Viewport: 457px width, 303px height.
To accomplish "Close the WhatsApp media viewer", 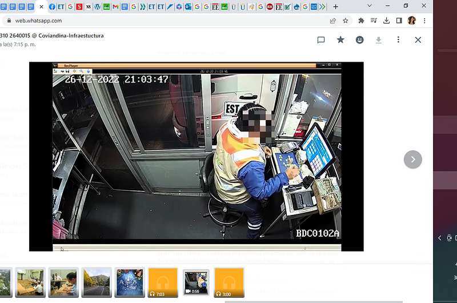I will [418, 39].
